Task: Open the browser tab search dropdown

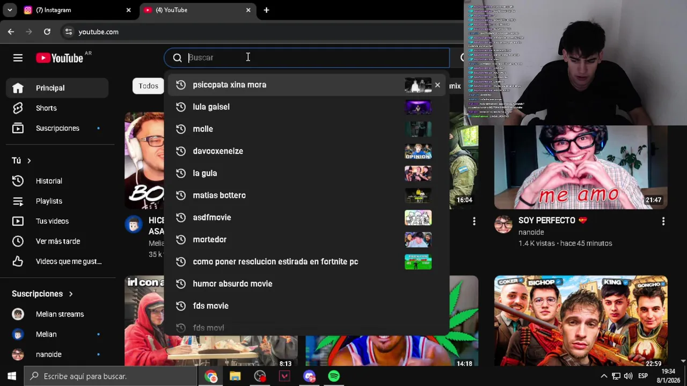Action: click(x=10, y=10)
